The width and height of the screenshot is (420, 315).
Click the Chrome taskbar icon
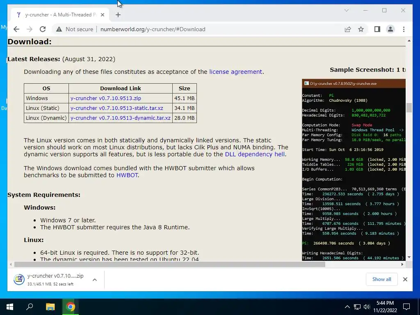tap(71, 307)
